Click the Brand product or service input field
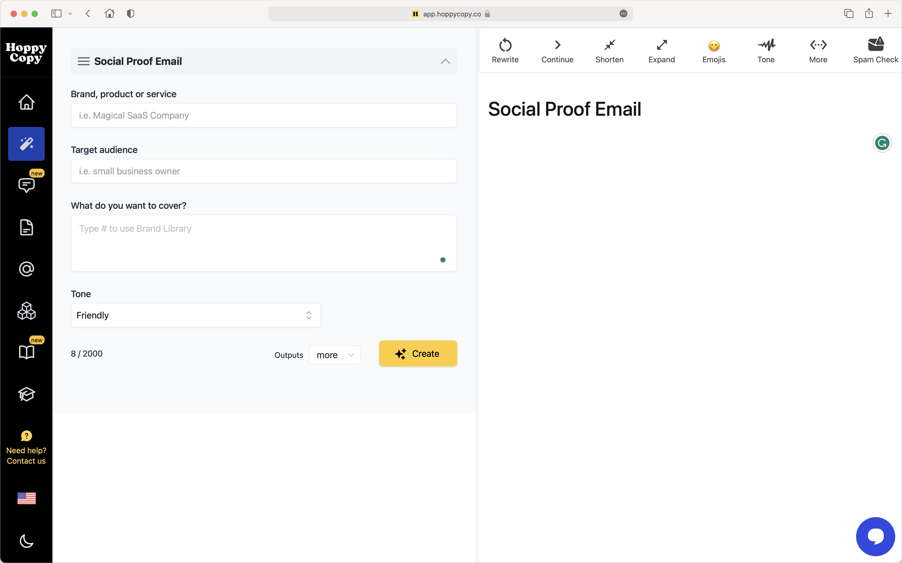 tap(263, 115)
